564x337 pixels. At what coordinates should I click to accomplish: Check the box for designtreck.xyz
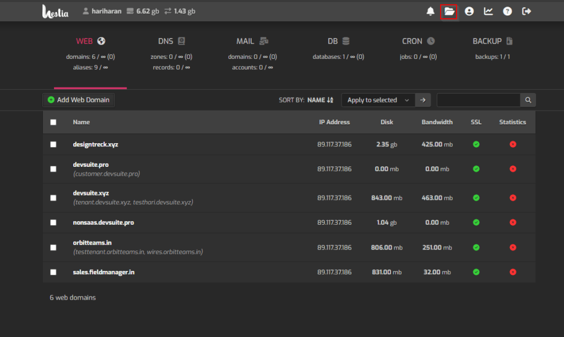(x=53, y=144)
